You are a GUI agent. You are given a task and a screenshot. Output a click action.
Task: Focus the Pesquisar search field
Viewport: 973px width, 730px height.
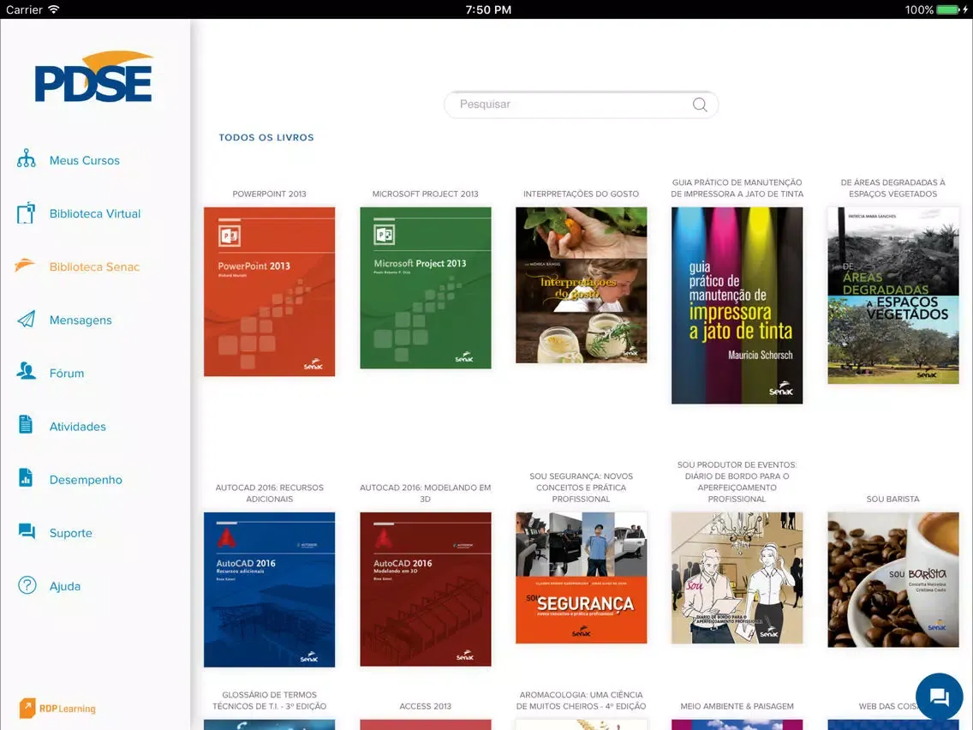581,105
